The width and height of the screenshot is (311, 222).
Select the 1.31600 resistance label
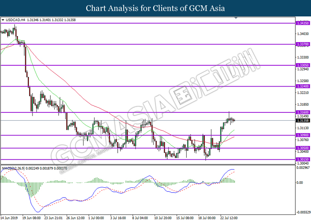[x=303, y=112]
